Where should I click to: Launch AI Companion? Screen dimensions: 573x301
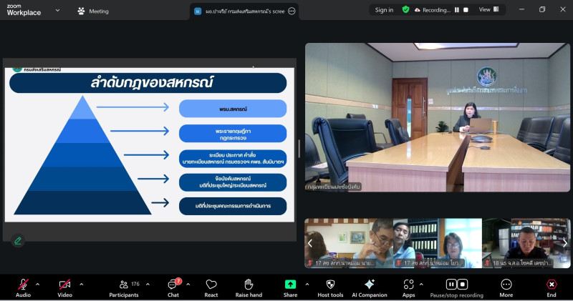pos(369,286)
